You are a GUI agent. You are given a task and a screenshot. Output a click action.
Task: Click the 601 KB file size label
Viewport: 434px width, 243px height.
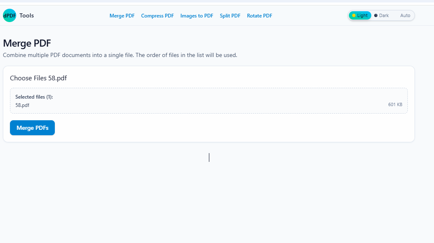click(x=395, y=104)
